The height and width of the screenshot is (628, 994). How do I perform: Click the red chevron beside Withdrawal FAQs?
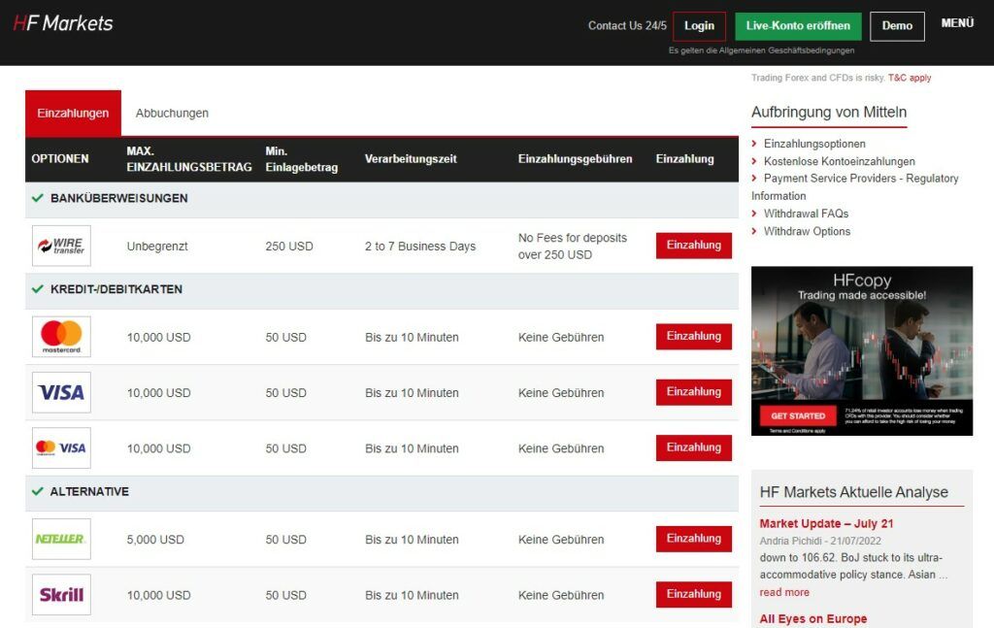pos(754,214)
